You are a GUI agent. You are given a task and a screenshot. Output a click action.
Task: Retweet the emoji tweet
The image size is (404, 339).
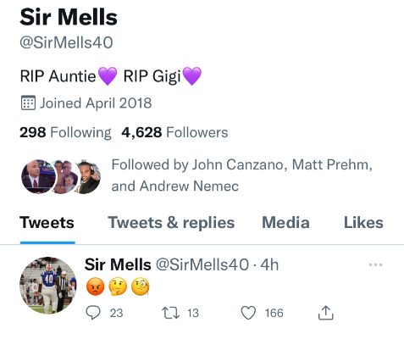coord(170,313)
